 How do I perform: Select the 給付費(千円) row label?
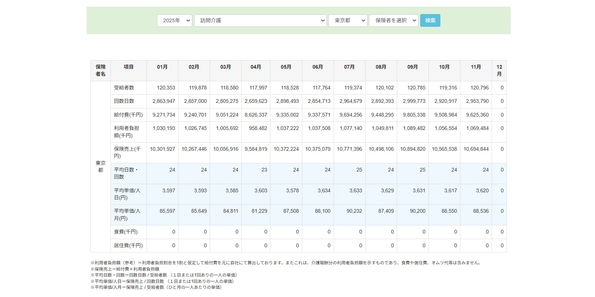(128, 115)
